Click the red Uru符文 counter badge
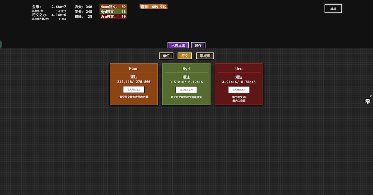The image size is (373, 195). [x=113, y=16]
